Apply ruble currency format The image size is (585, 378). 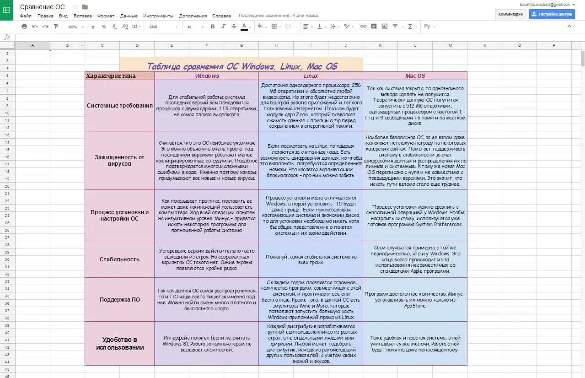click(x=94, y=27)
